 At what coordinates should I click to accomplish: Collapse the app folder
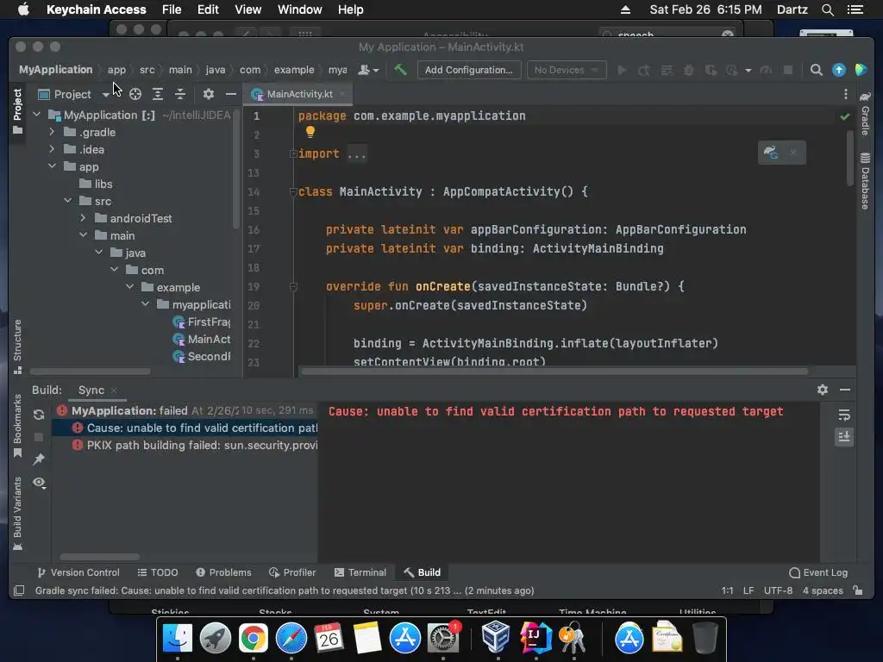coord(52,166)
